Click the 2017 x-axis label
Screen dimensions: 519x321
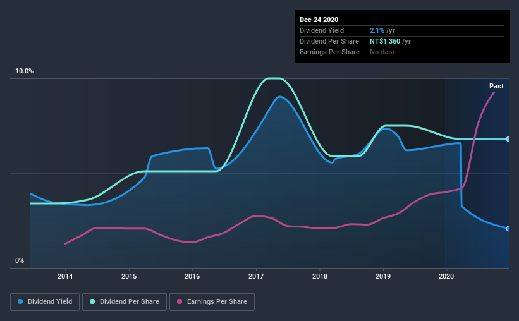pos(256,276)
